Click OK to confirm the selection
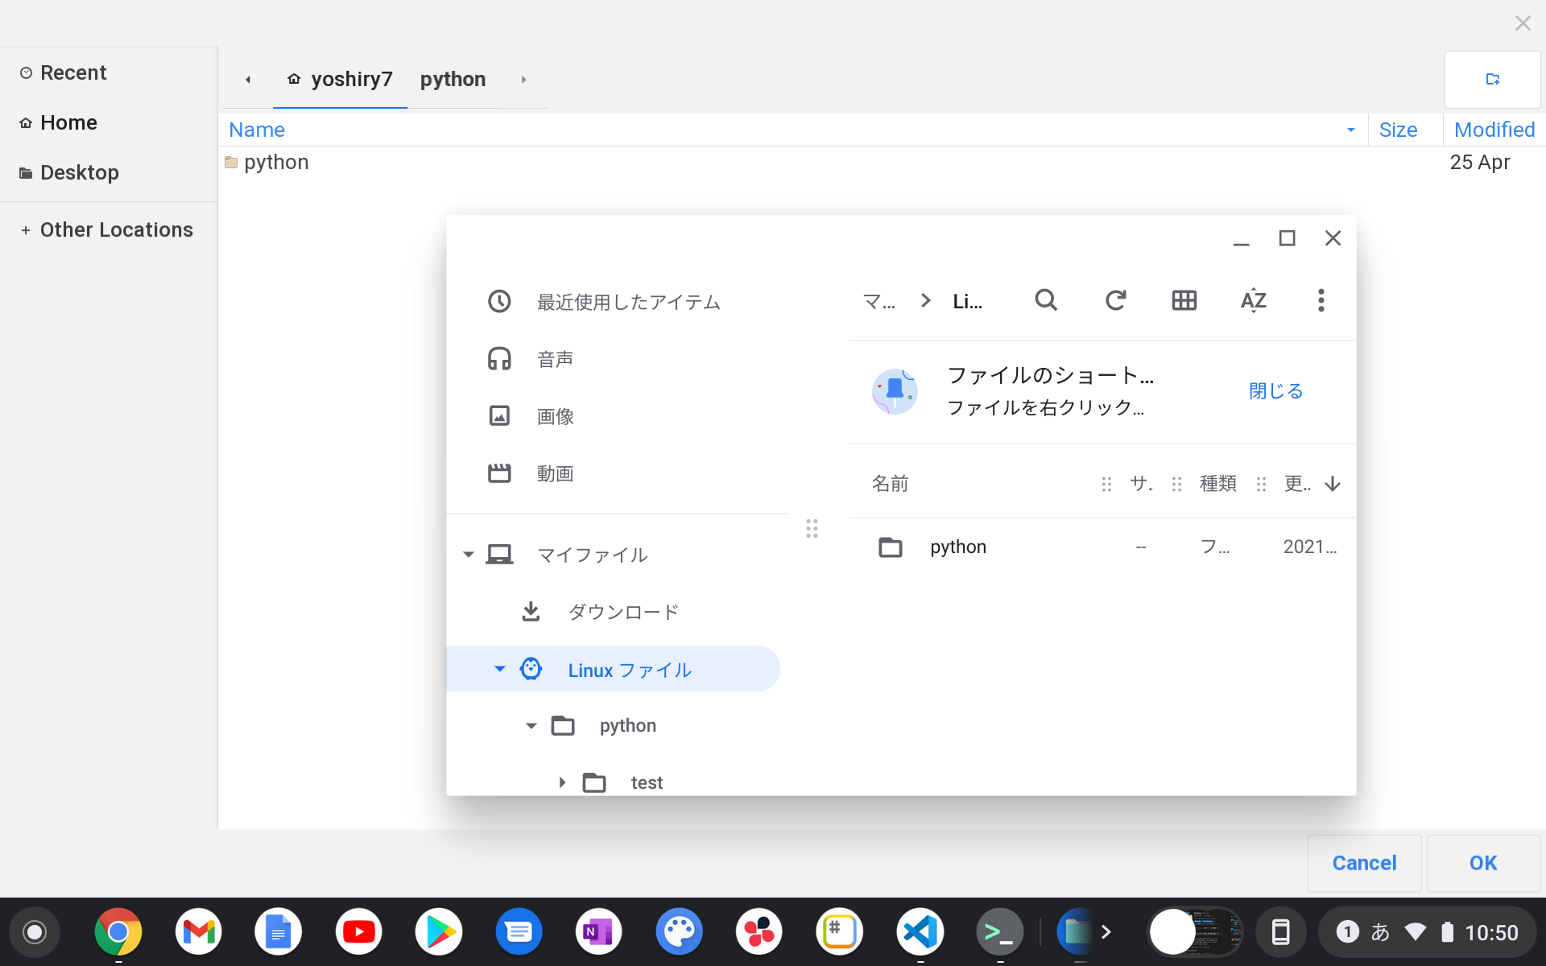 pos(1482,862)
